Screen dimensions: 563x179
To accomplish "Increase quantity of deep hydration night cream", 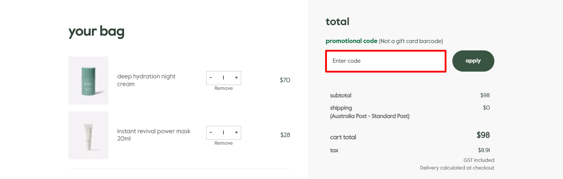I will pos(236,78).
